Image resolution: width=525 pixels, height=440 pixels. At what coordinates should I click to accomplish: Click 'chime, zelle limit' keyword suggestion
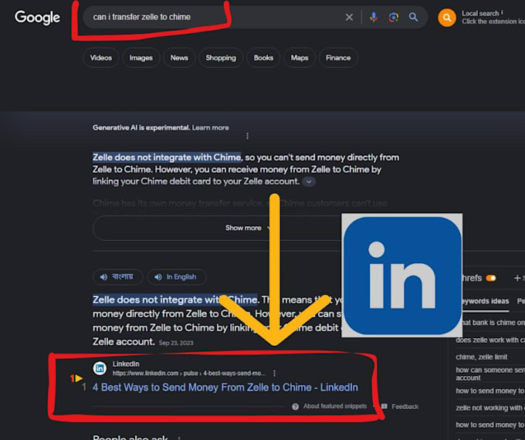coord(482,357)
